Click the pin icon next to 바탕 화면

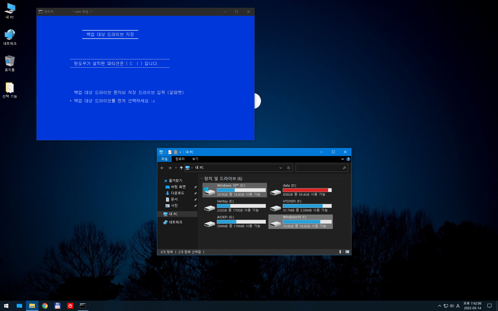click(196, 187)
